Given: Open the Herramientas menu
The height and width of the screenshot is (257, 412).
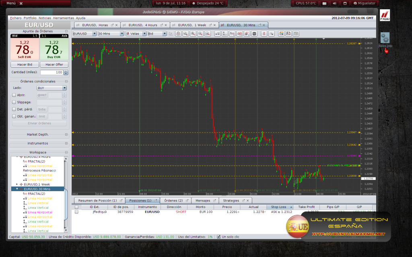Looking at the screenshot, I should (64, 18).
